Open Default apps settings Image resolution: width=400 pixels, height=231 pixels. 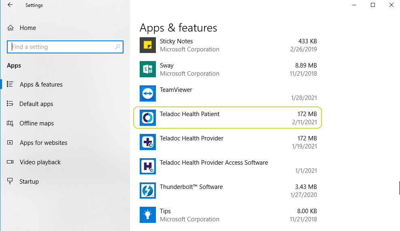[36, 104]
